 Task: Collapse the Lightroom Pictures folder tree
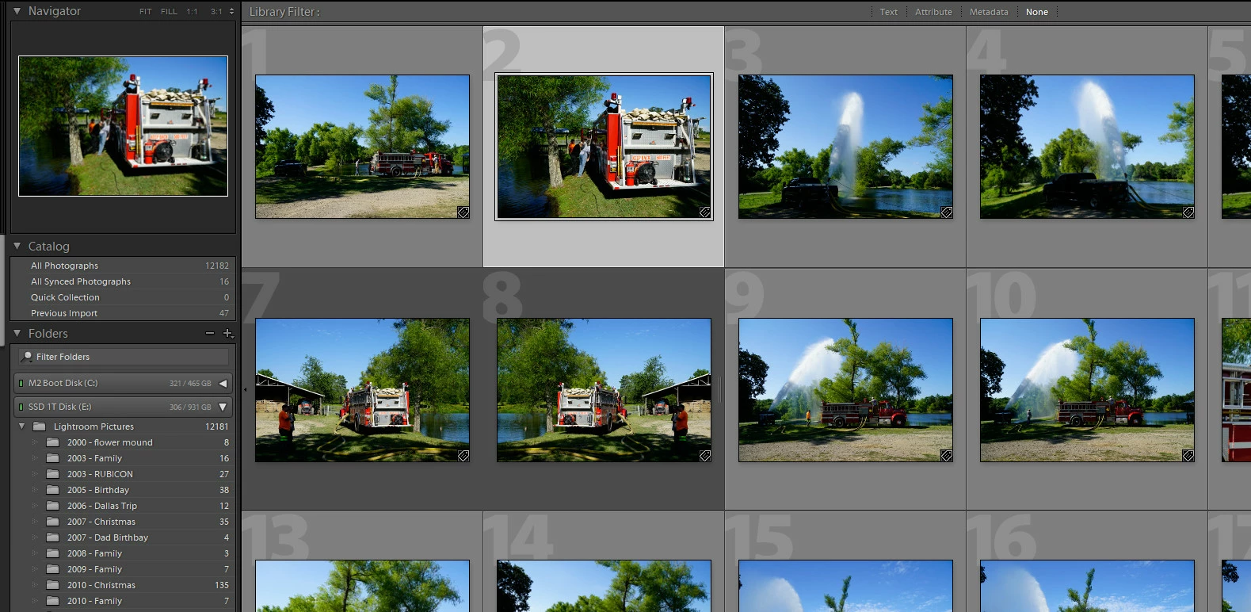click(22, 426)
